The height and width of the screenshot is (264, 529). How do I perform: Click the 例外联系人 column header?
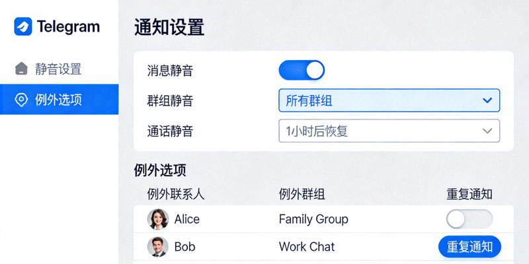176,194
